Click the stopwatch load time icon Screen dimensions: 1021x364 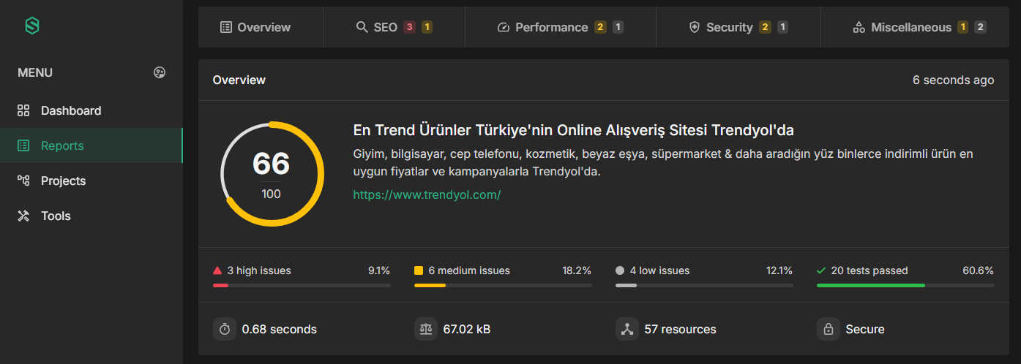225,329
